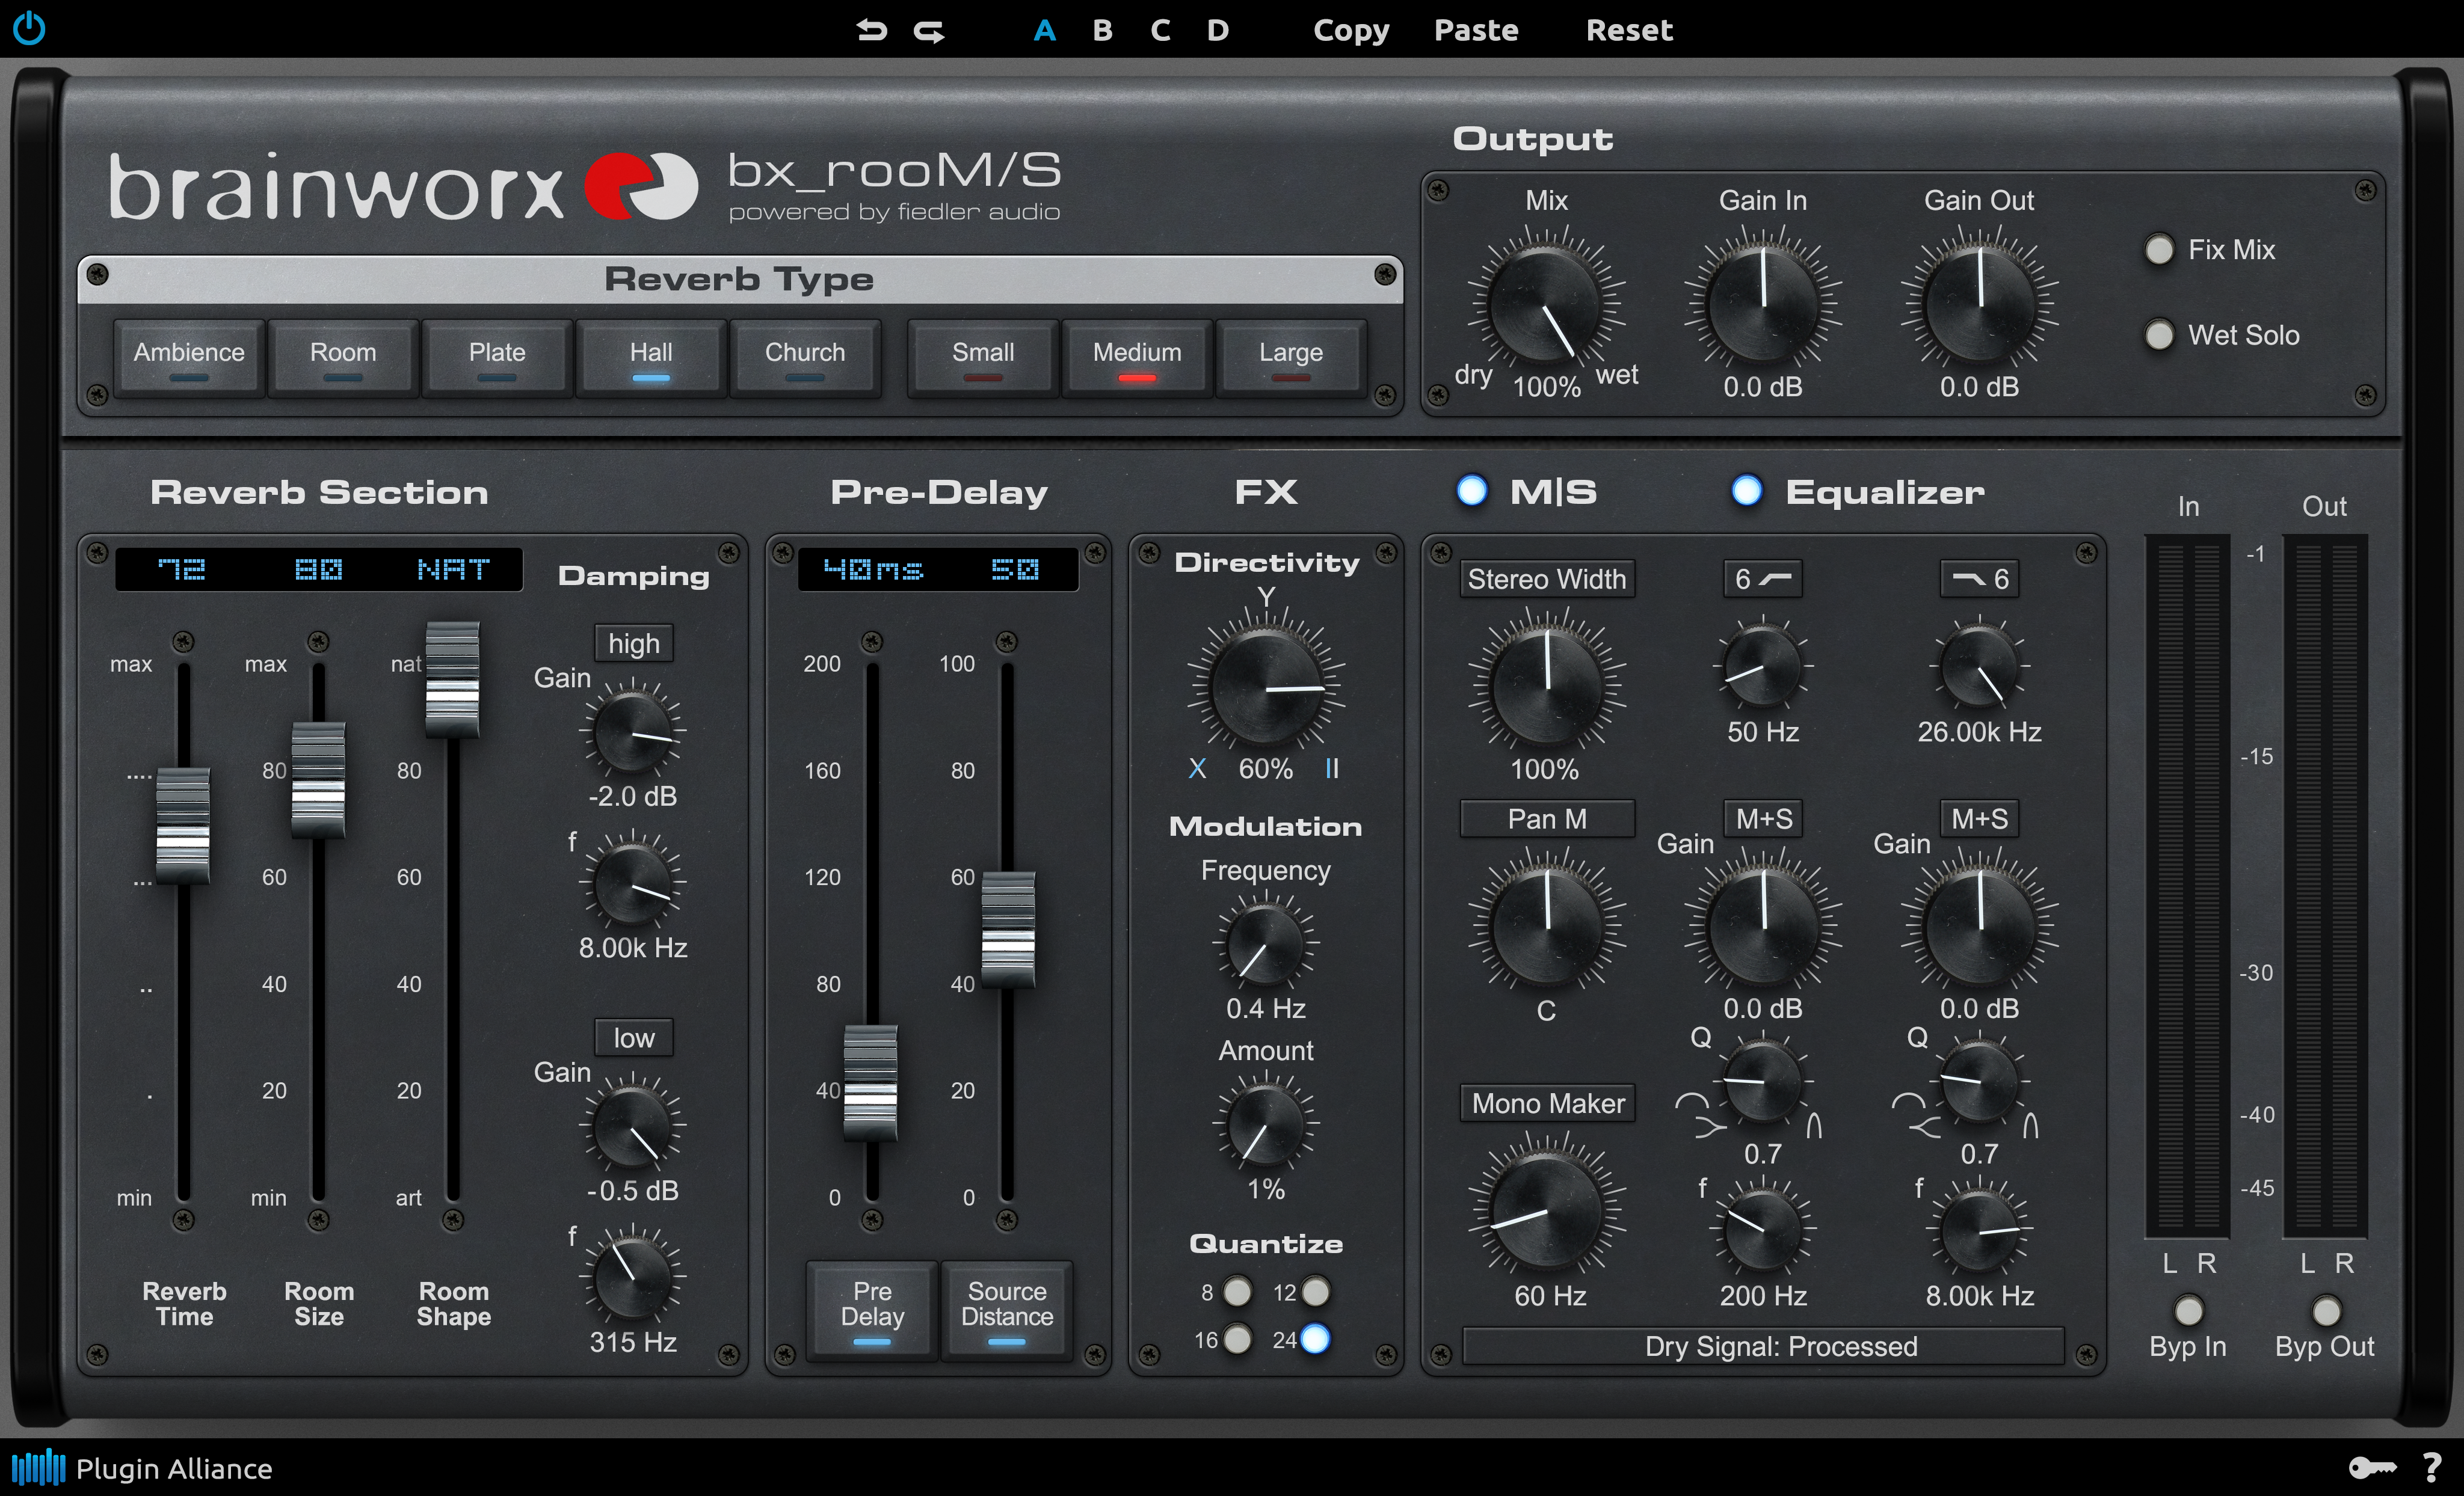Select Quantize 16 bit option

coord(1237,1339)
